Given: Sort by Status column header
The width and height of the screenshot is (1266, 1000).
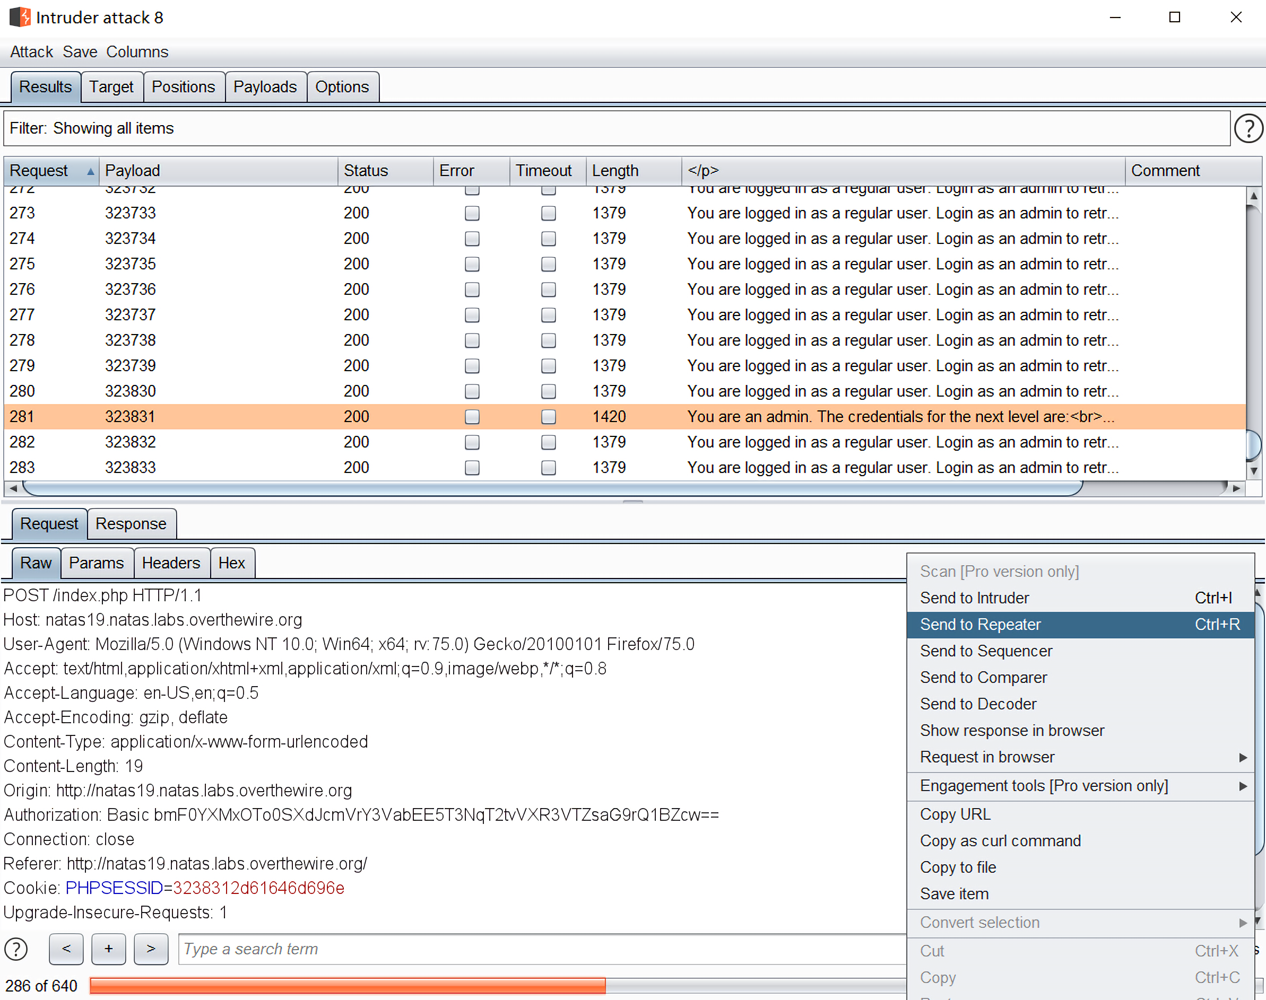Looking at the screenshot, I should [x=386, y=171].
